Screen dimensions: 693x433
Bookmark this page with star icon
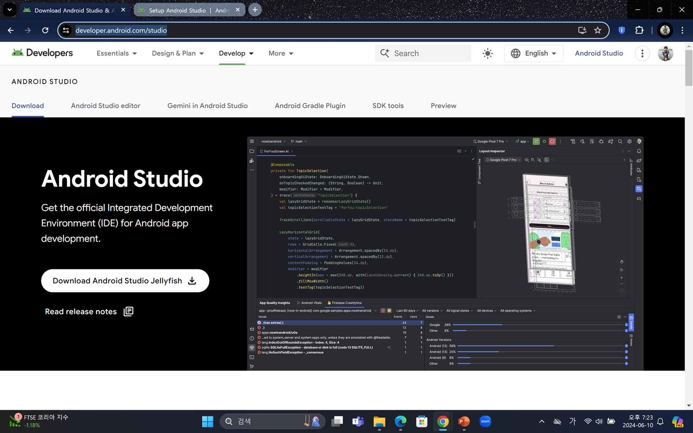(x=598, y=30)
